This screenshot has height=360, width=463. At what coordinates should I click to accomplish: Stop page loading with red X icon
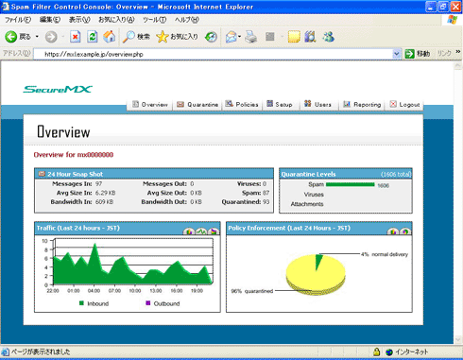point(75,37)
